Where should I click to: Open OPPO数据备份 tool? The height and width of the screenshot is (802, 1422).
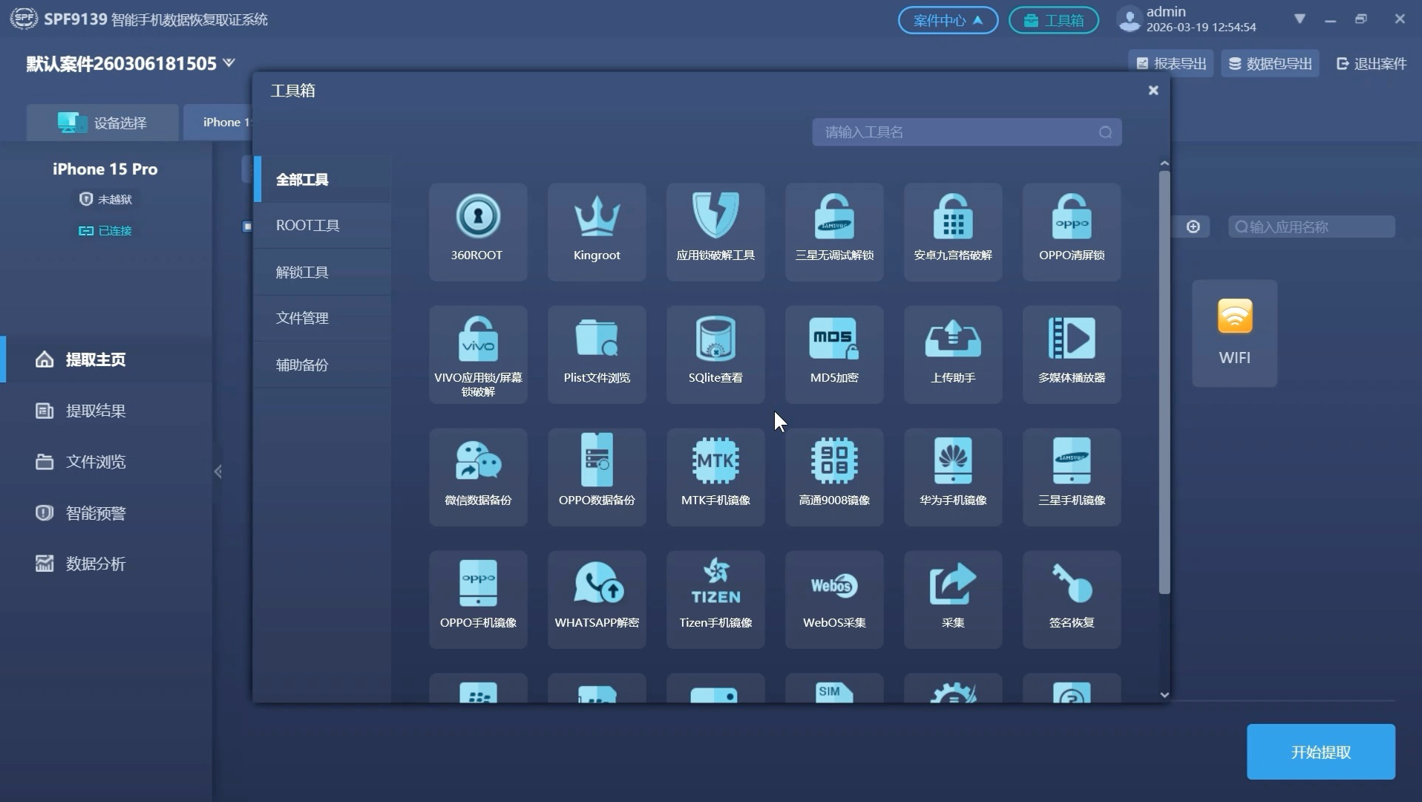[597, 477]
